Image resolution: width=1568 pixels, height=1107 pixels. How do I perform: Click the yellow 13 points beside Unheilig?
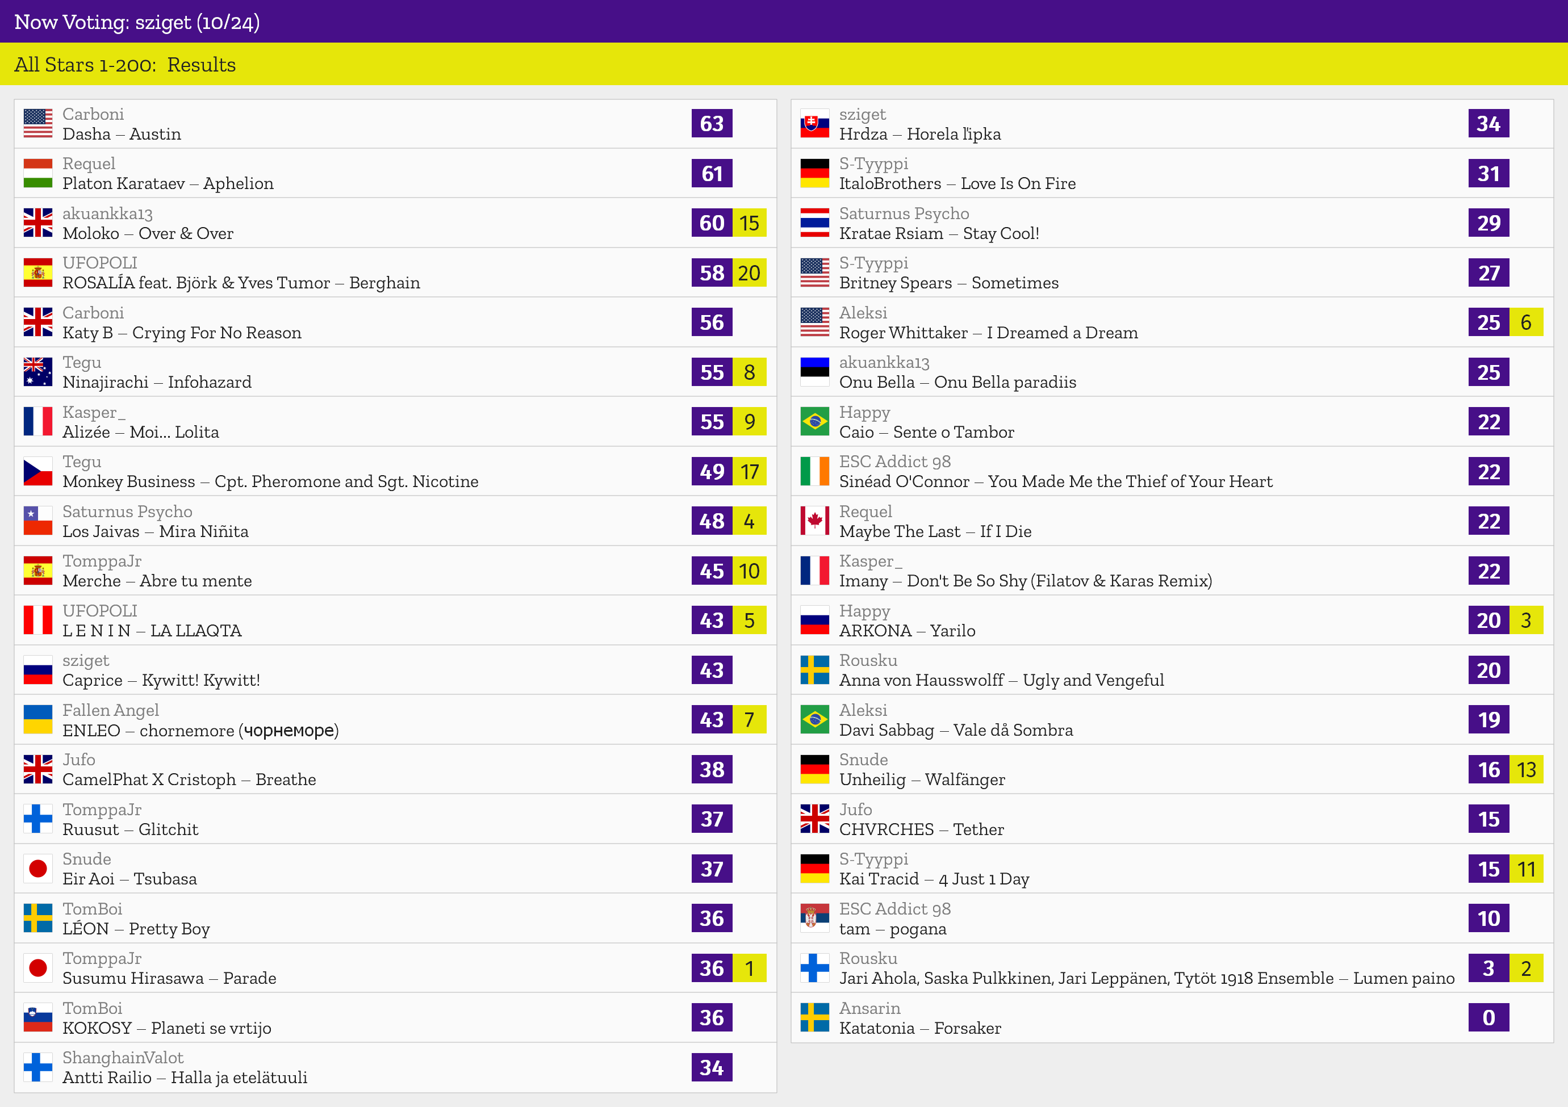[1527, 769]
